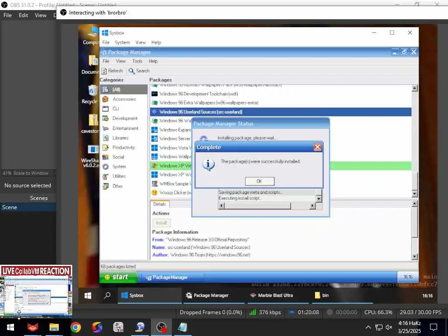Select Windows 96 Development Toolchain package
Viewport: 448px width, 336px height.
(x=280, y=94)
